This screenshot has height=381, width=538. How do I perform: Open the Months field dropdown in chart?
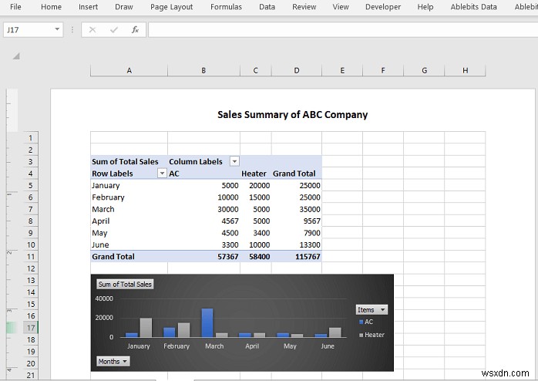(x=113, y=362)
